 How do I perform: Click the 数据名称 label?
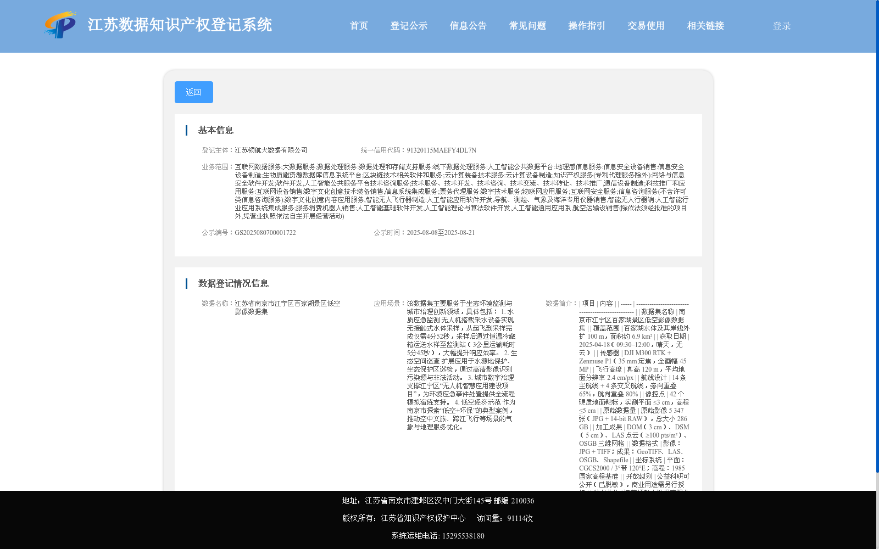click(x=218, y=304)
